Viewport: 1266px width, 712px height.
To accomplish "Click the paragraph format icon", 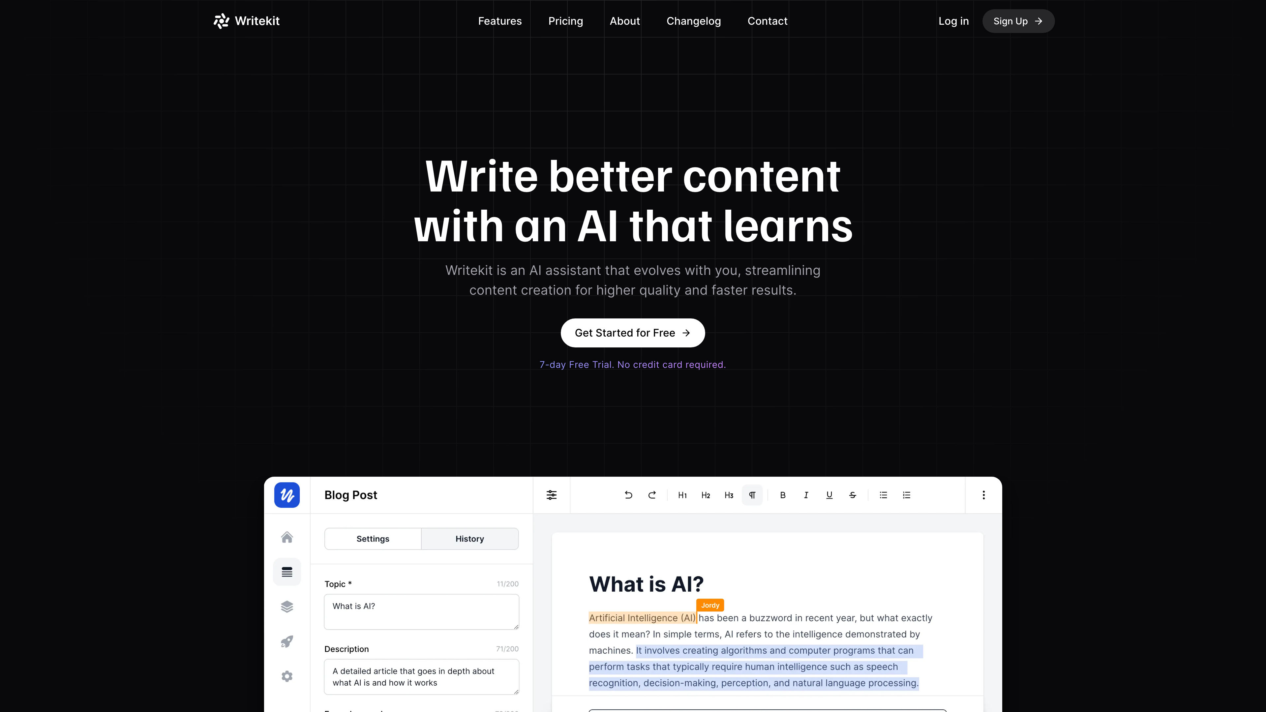I will [752, 495].
